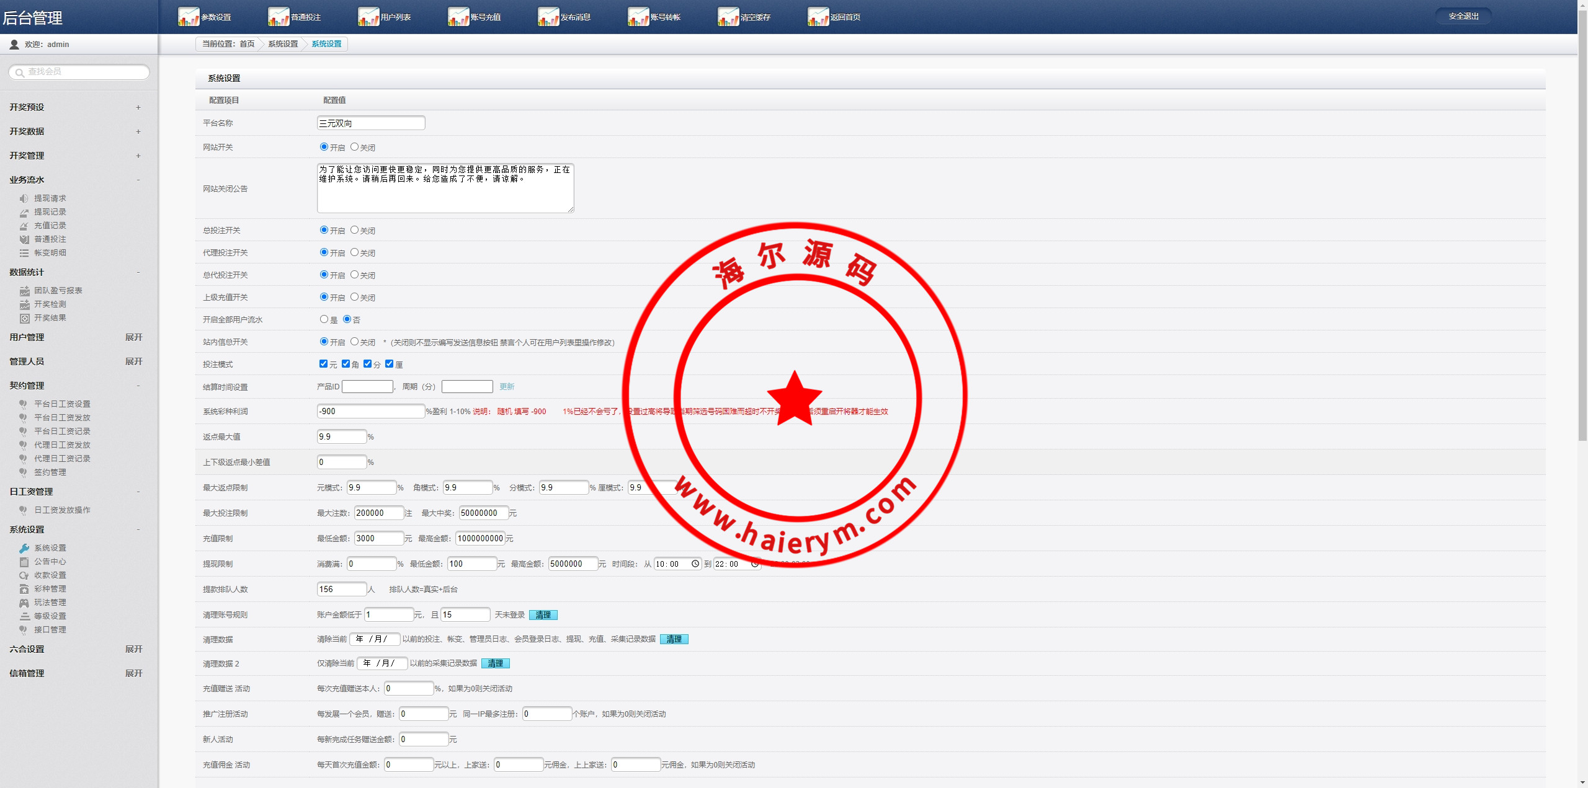Open 提现请求 in the sidebar
This screenshot has height=788, width=1588.
point(50,198)
